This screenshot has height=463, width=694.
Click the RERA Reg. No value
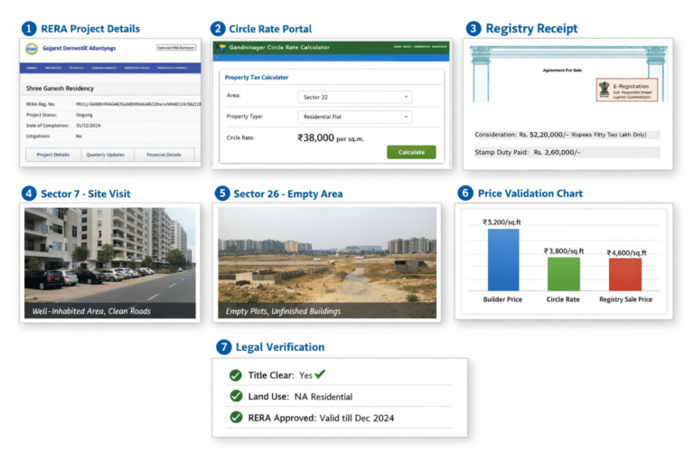pos(138,104)
